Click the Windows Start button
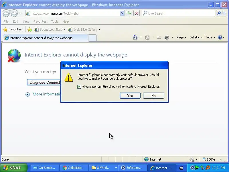The height and width of the screenshot is (172, 229). (x=13, y=168)
